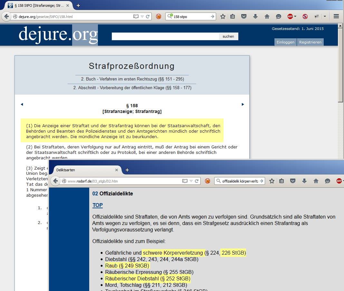Click 'Gesetzesstand: 1. Juni 2015' text
344x291 pixels.
(298, 29)
